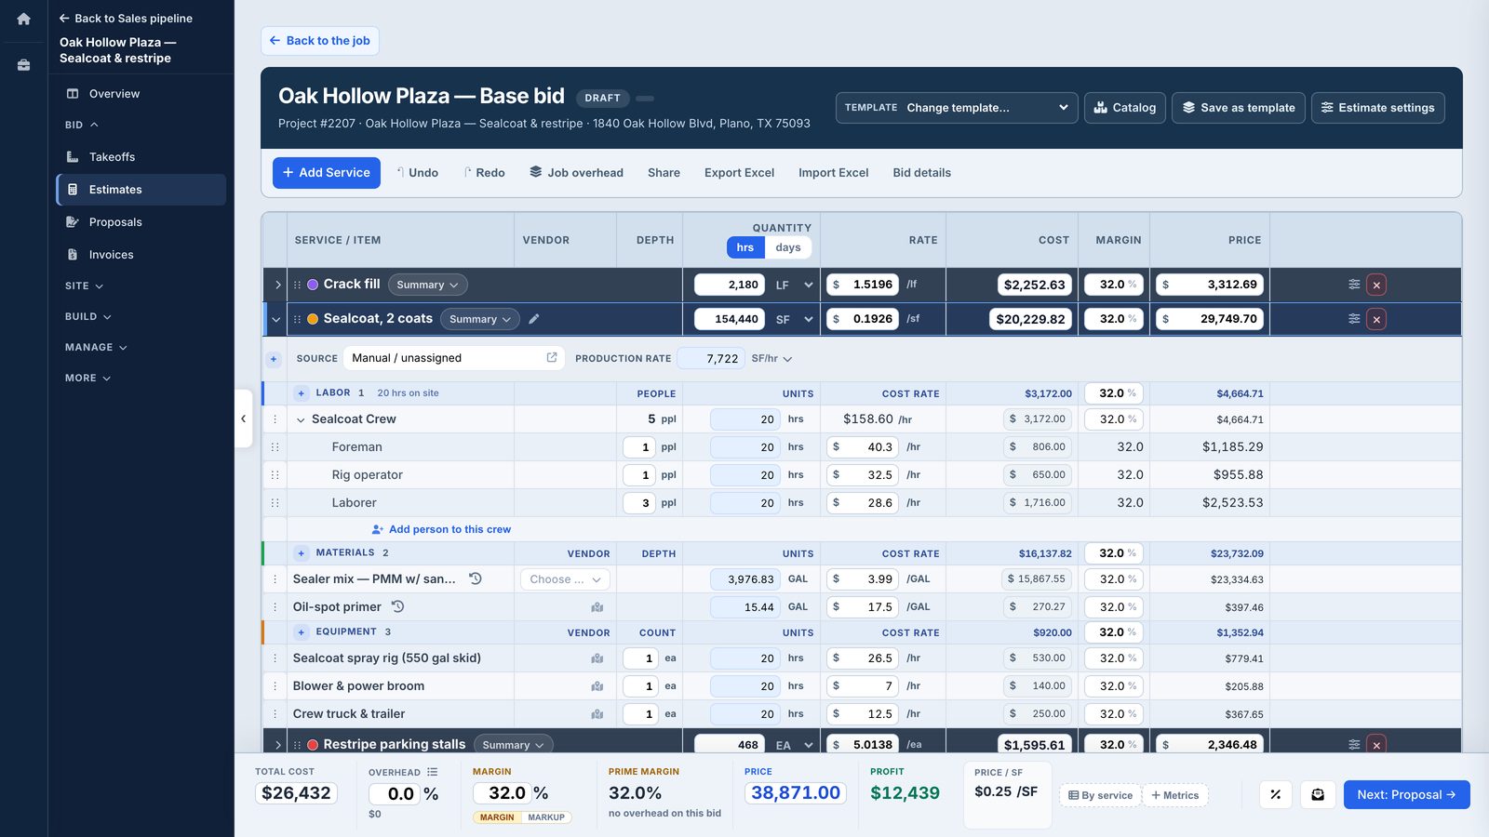The image size is (1489, 837).
Task: Click the percent icon button in bottom bar
Action: (1276, 794)
